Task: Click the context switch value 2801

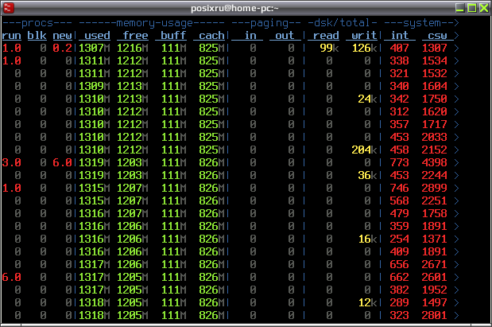Action: click(435, 315)
